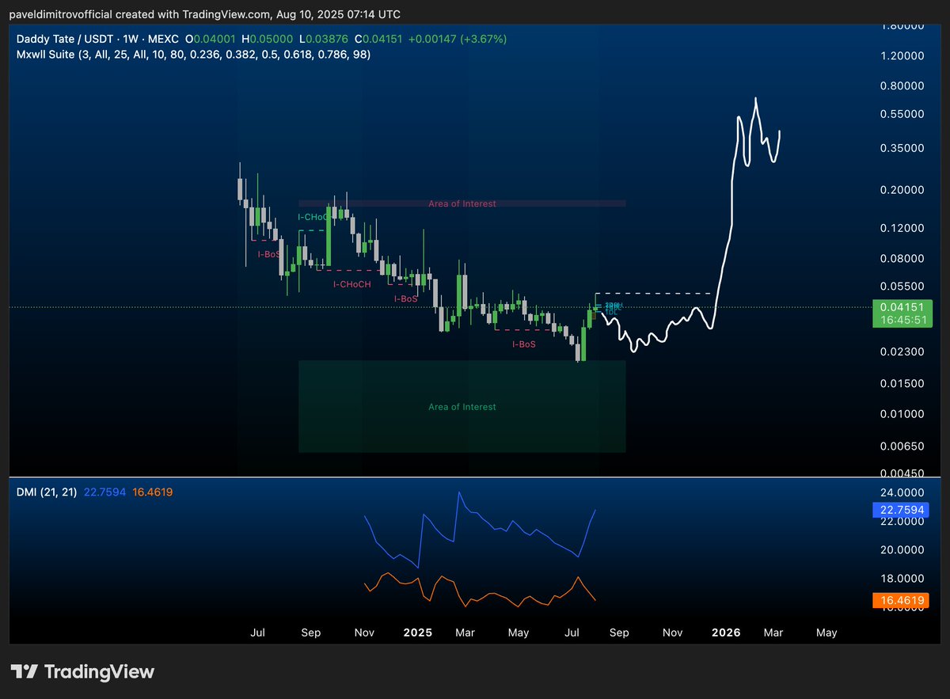Click the 2025 label on the time axis

tap(417, 633)
